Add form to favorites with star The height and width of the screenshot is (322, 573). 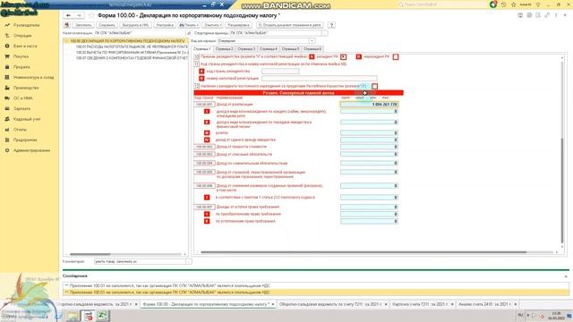pyautogui.click(x=91, y=15)
